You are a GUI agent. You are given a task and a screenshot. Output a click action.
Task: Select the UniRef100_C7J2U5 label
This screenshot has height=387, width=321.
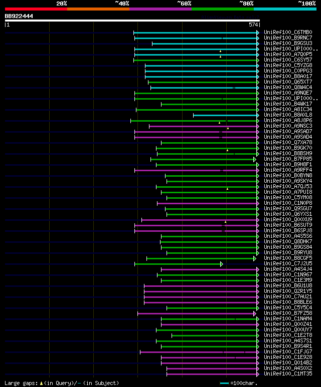tap(288, 264)
